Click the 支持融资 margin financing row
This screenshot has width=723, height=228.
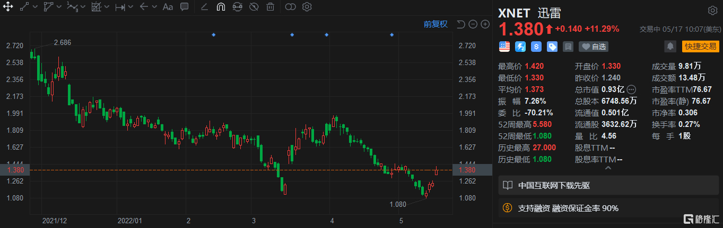click(x=607, y=208)
